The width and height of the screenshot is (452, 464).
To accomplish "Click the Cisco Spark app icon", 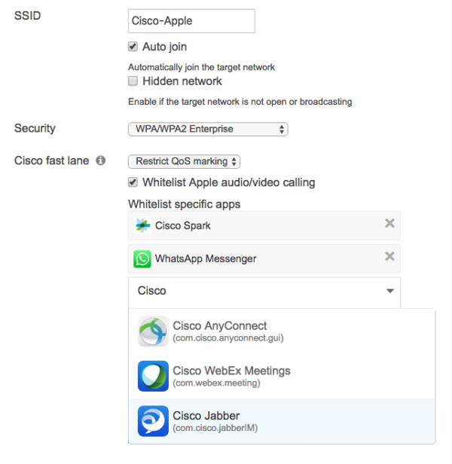I will pyautogui.click(x=142, y=225).
